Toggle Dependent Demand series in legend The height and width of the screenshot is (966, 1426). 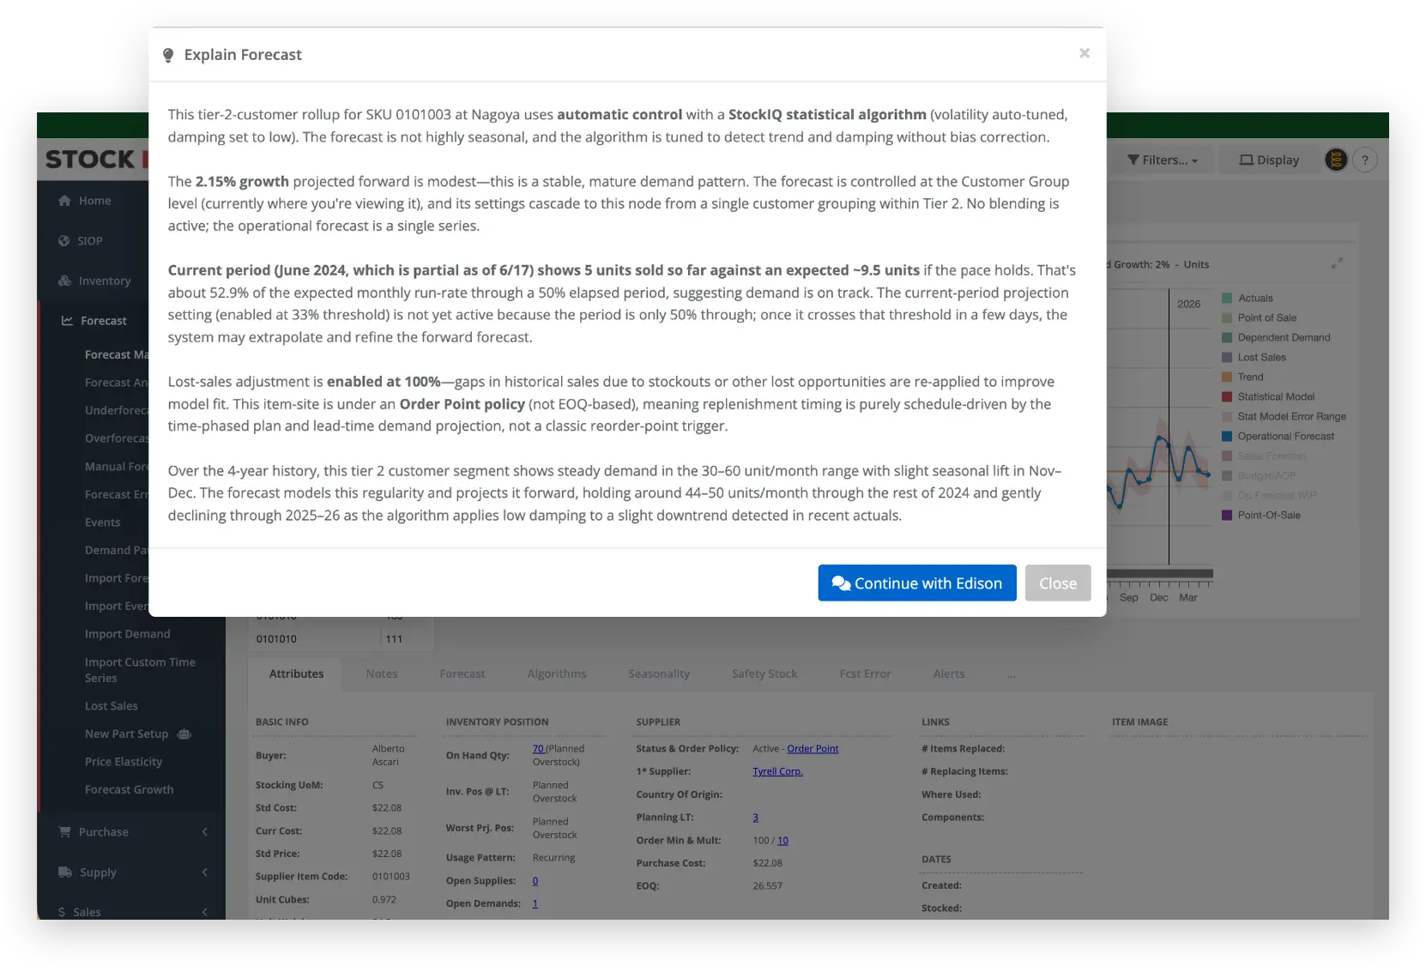(1277, 338)
